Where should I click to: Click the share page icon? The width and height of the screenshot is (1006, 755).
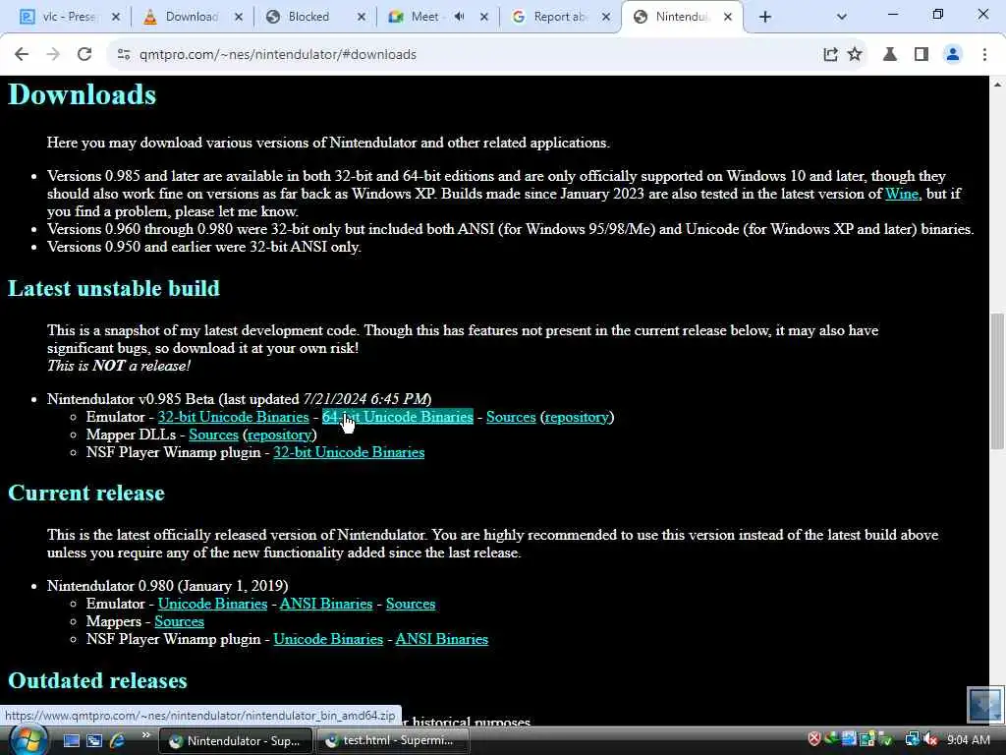(830, 55)
